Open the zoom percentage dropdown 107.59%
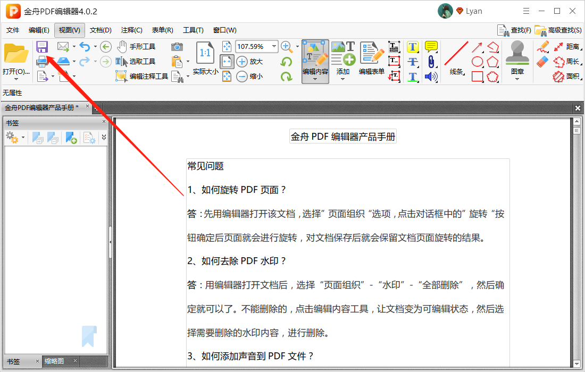 coord(274,47)
